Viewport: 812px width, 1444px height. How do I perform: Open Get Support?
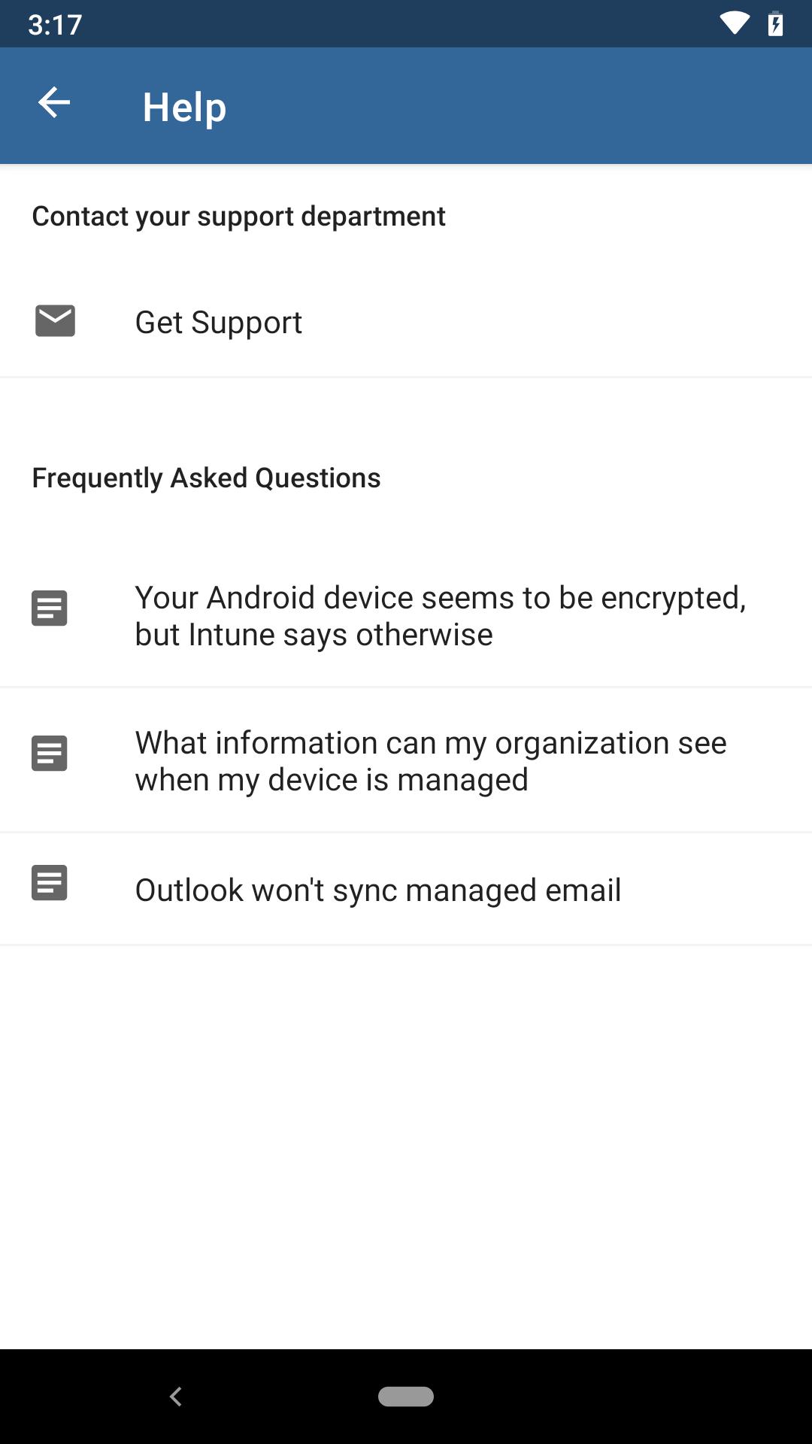click(219, 323)
